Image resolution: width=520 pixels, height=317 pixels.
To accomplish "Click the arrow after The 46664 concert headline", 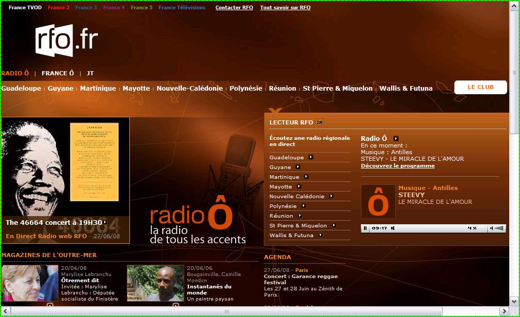I will coord(105,222).
